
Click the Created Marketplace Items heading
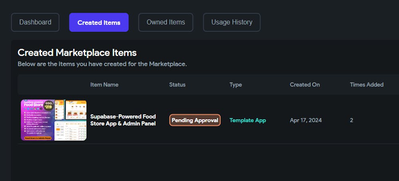77,53
